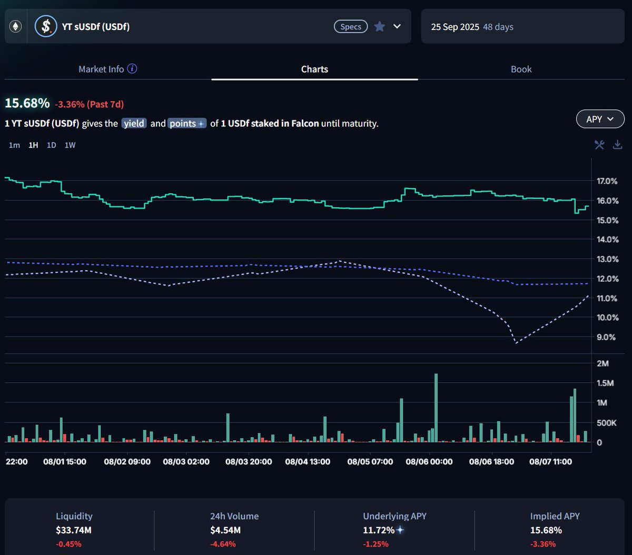The image size is (632, 555).
Task: Click the yield highlighted tag
Action: 134,124
